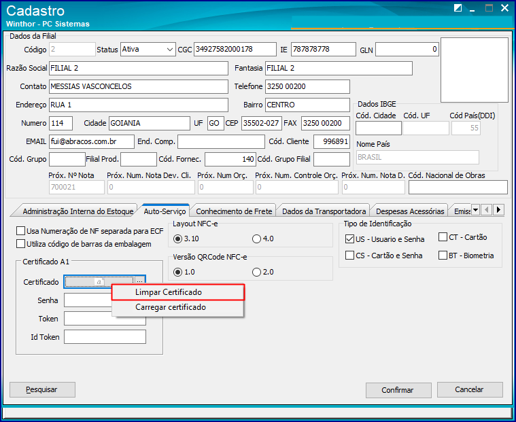Edit the CEP field
This screenshot has width=516, height=422.
(262, 124)
